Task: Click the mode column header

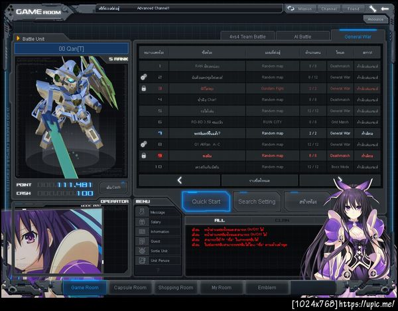Action: pyautogui.click(x=340, y=52)
